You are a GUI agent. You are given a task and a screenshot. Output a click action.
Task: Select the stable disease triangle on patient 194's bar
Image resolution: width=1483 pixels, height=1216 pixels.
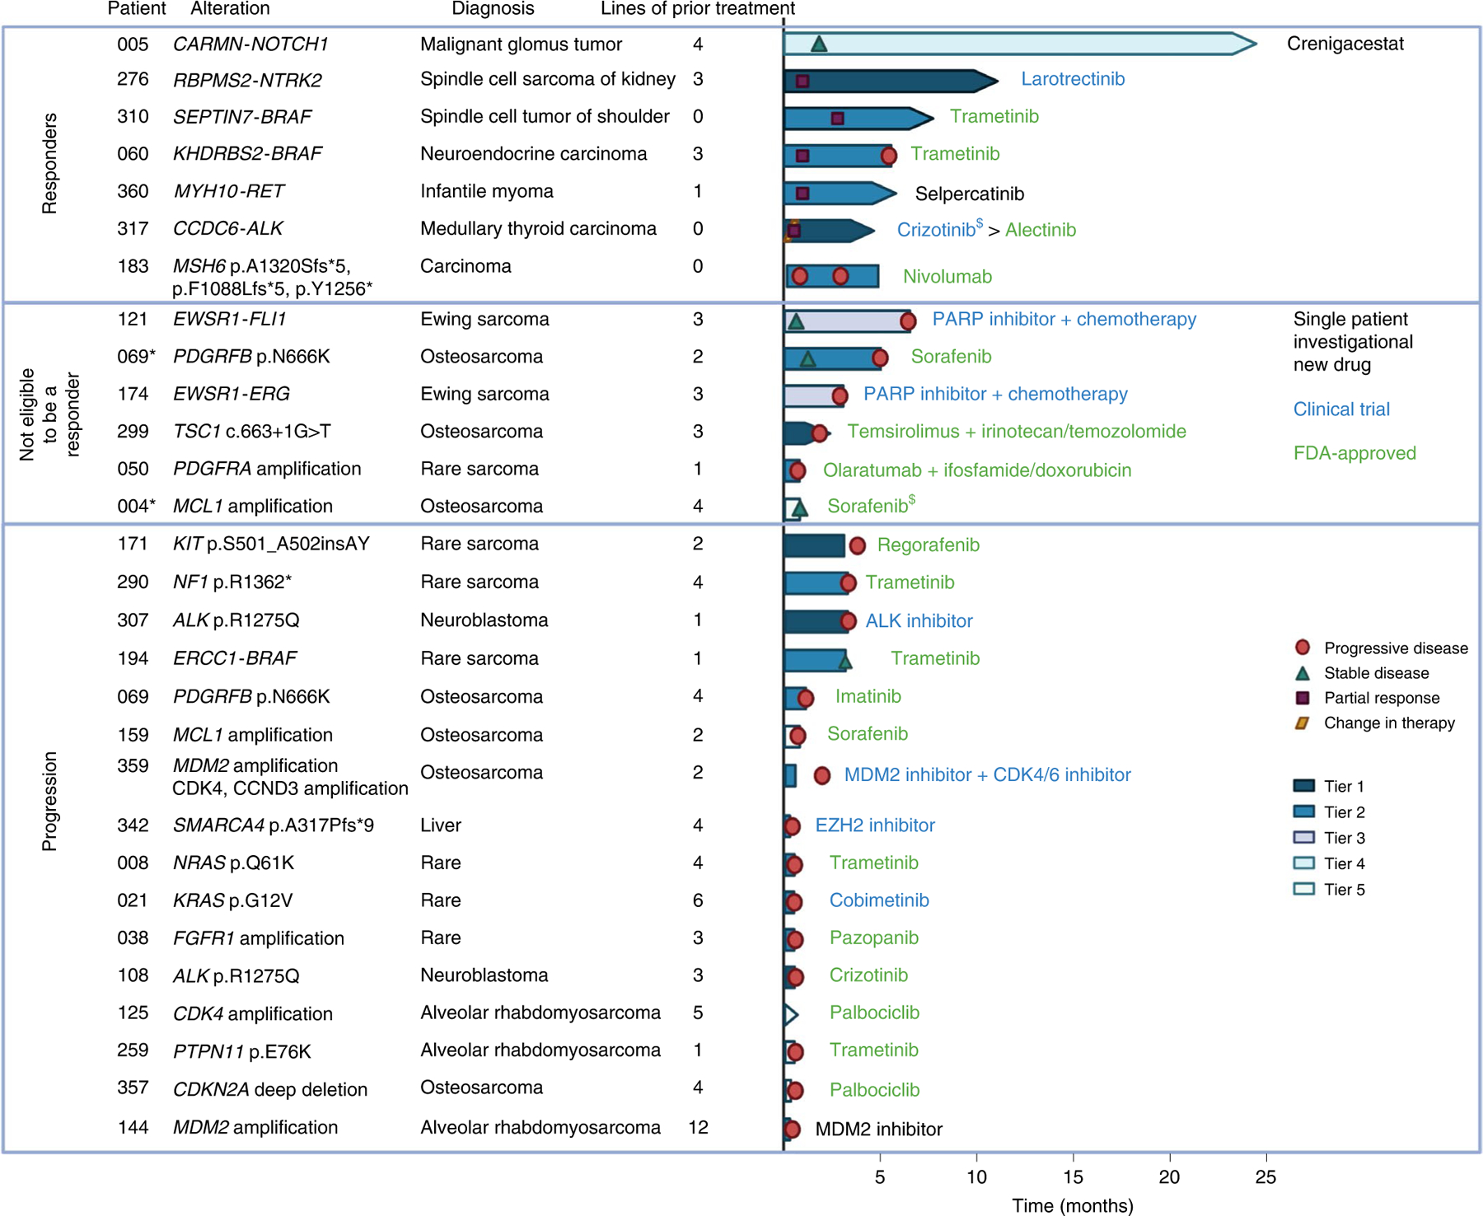[844, 660]
